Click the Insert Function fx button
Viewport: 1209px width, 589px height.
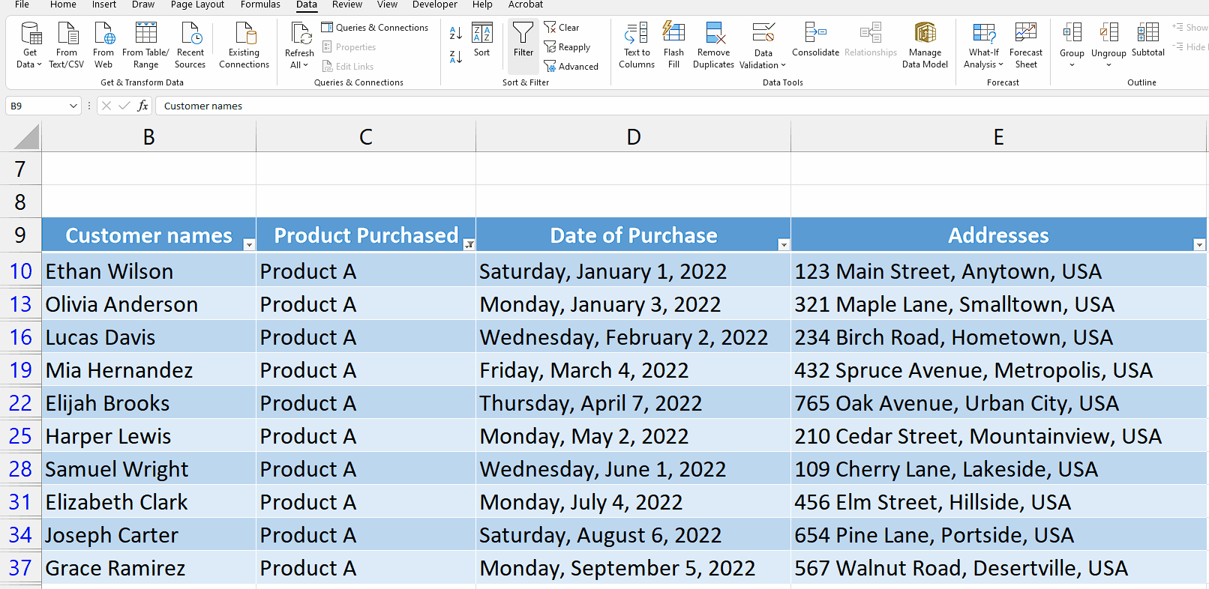point(142,106)
